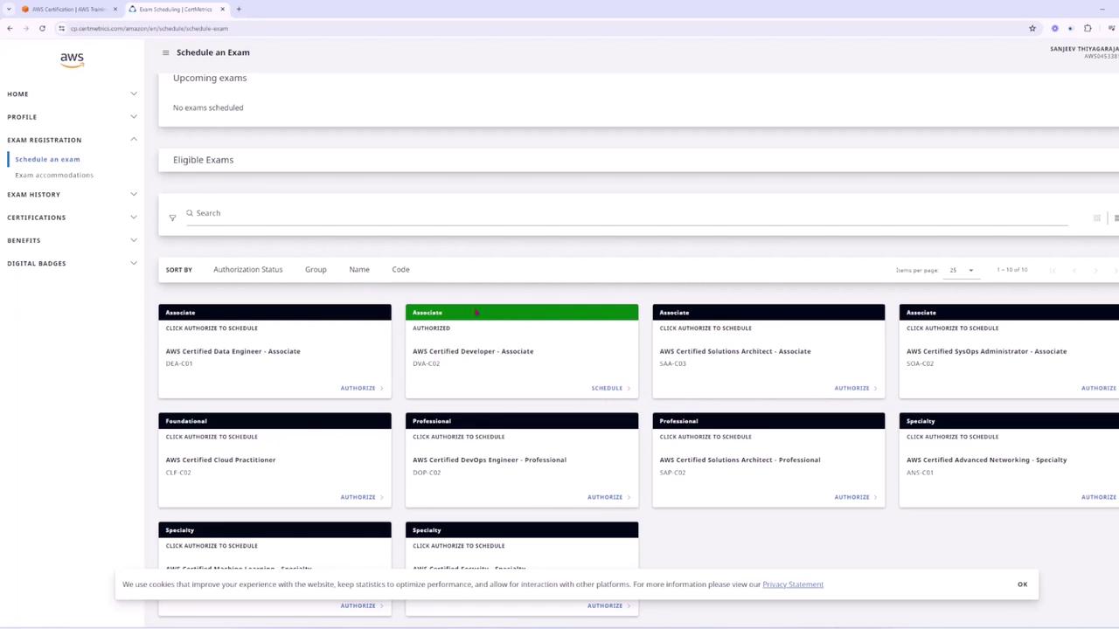Open the hamburger menu beside Schedule an Exam

[x=165, y=52]
